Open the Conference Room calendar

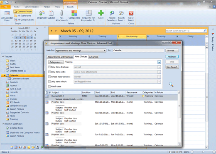(x=20, y=79)
